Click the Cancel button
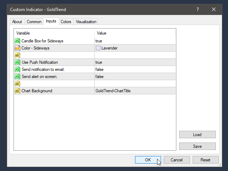This screenshot has height=171, width=228. (177, 160)
